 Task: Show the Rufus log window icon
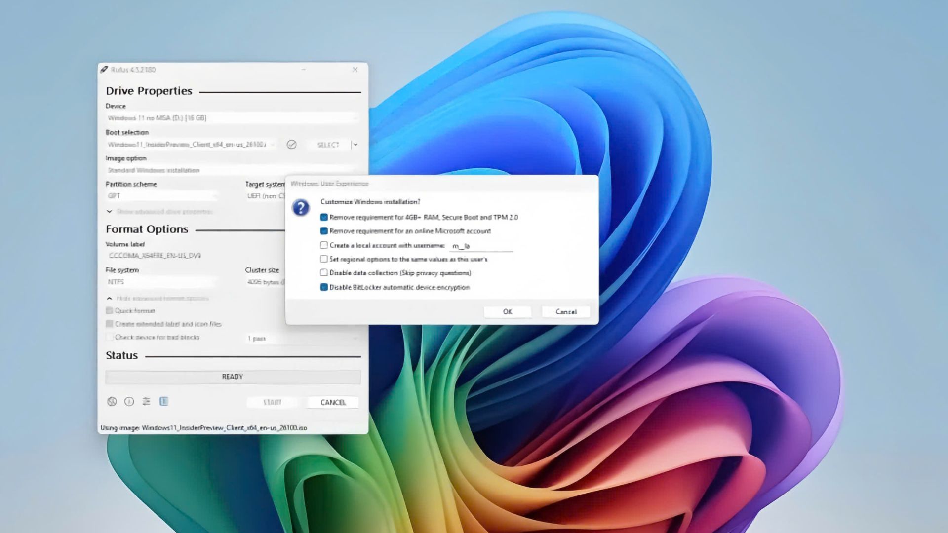pyautogui.click(x=164, y=402)
